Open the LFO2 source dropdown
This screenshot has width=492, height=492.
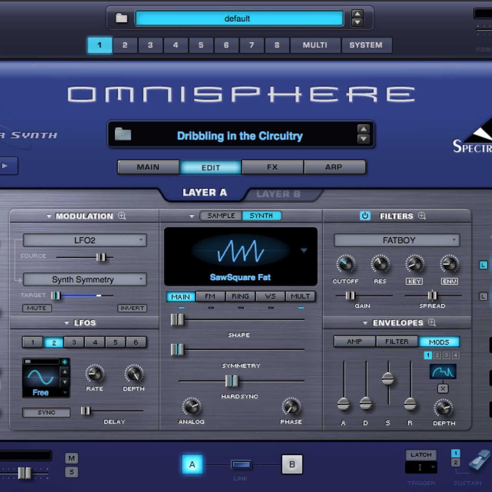[x=85, y=240]
